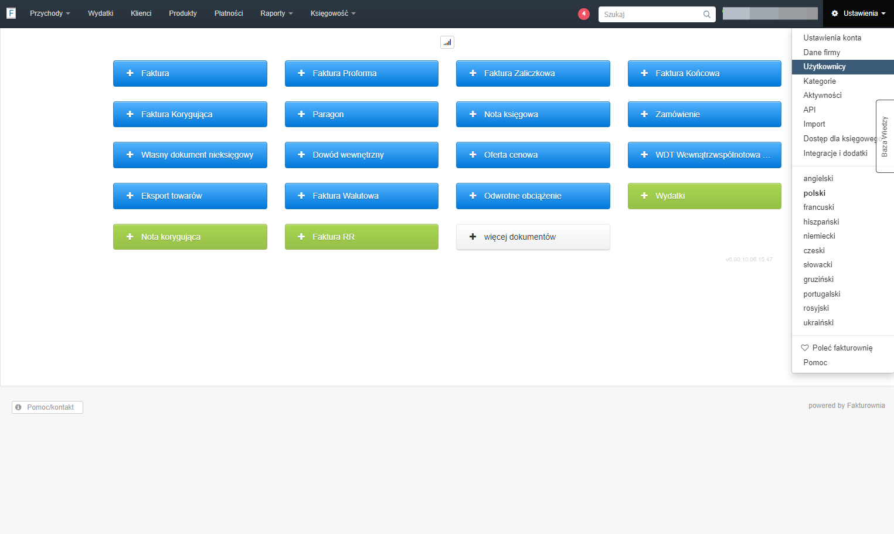Add an Odwrotne obciążenie invoice

pyautogui.click(x=533, y=196)
